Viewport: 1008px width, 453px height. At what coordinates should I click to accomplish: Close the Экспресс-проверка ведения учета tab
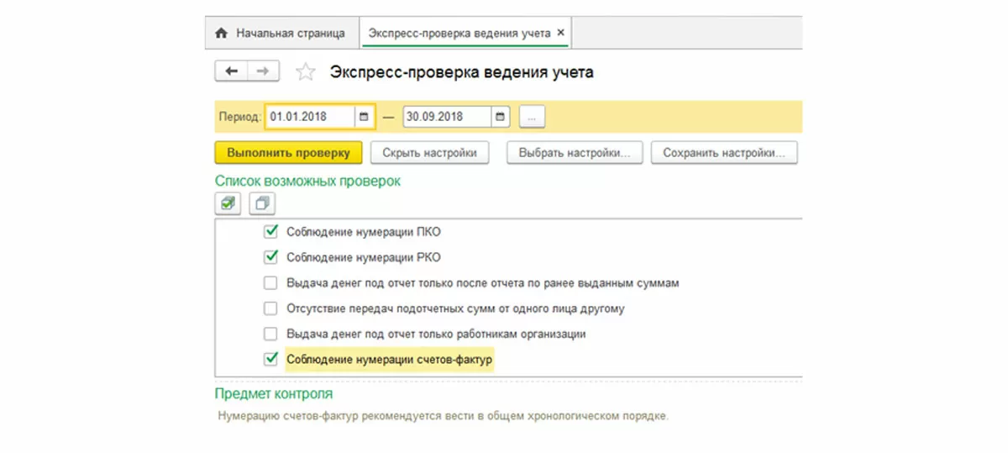562,34
